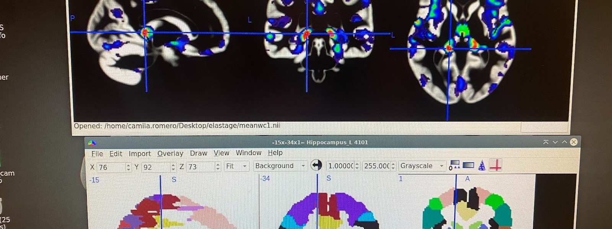Click the Y coordinate field showing 92
The image size is (612, 229).
[x=155, y=167]
